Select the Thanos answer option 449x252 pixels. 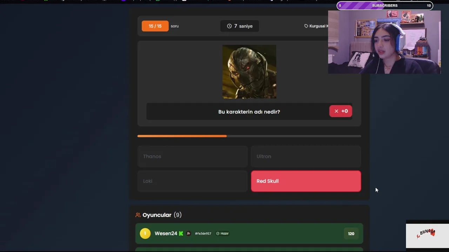click(x=193, y=156)
